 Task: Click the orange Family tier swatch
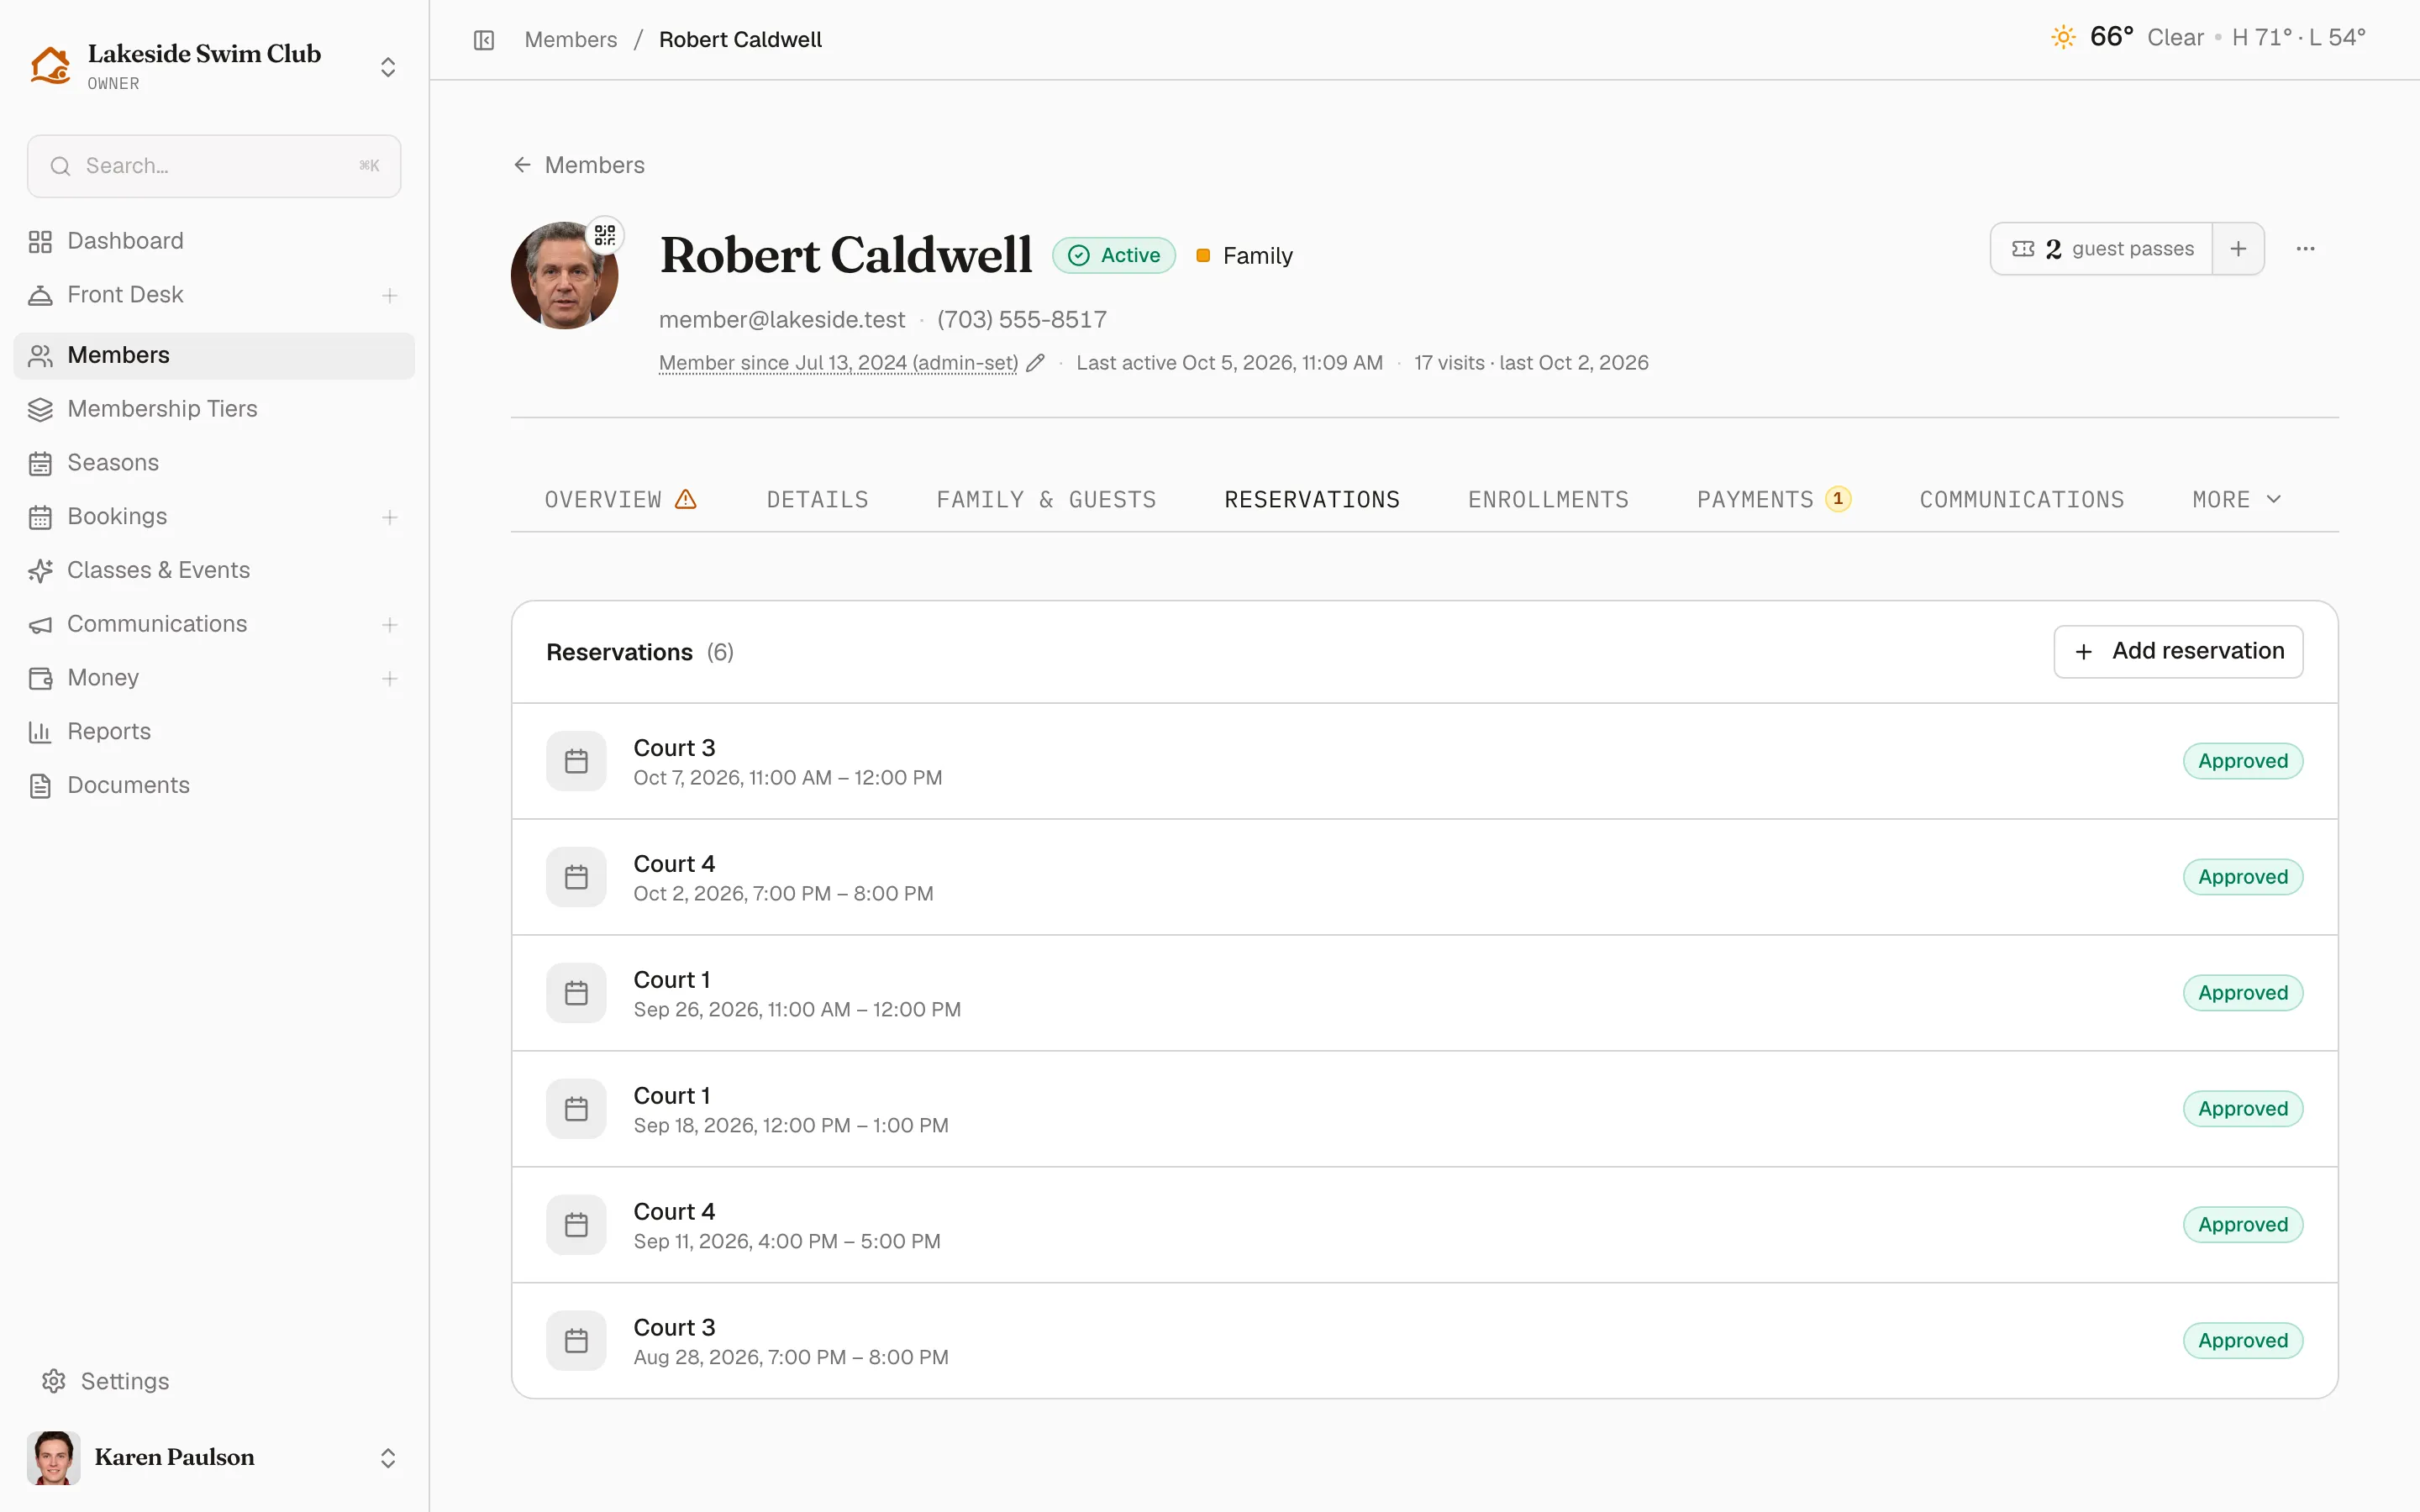1203,256
